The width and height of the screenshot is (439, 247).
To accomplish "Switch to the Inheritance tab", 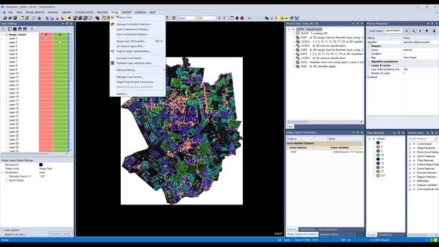I will (x=385, y=235).
